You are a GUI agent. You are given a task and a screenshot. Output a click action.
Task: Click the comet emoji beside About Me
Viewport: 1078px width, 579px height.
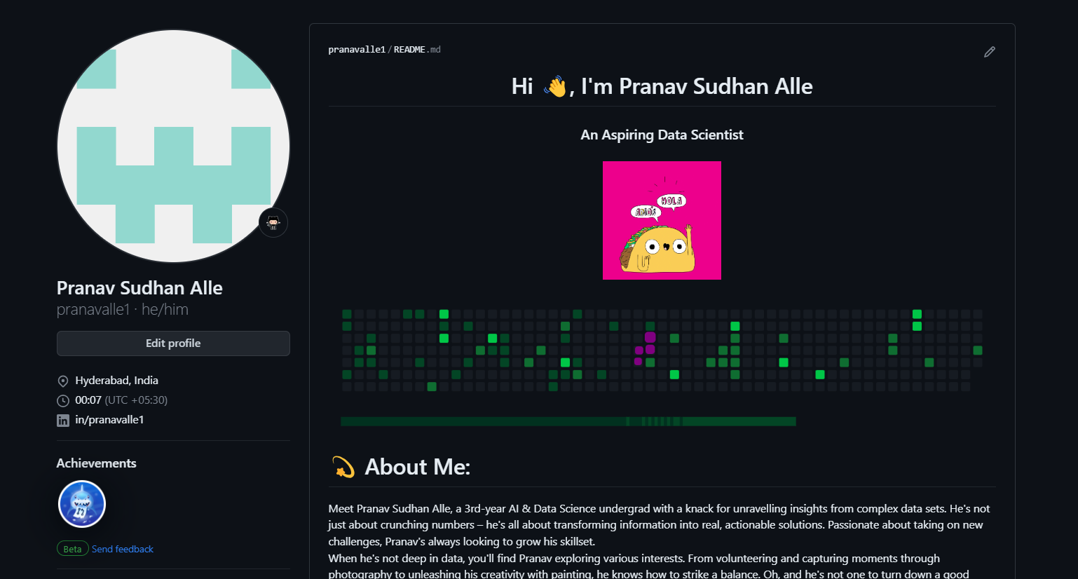[x=343, y=467]
